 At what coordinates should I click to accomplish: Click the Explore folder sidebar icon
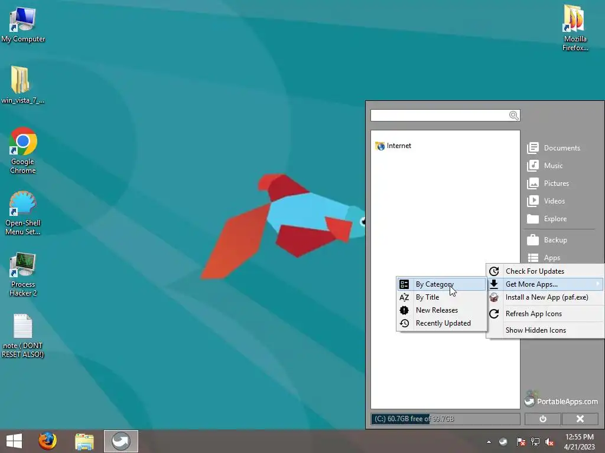533,219
